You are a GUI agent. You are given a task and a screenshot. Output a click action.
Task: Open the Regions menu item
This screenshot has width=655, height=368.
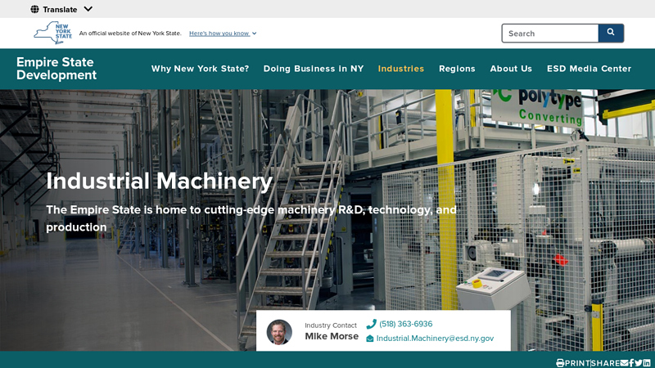point(457,69)
